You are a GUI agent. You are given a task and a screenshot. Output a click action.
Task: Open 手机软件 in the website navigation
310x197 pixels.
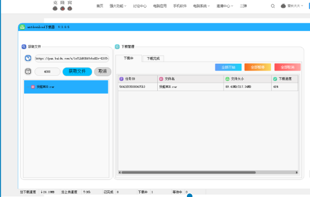(180, 6)
